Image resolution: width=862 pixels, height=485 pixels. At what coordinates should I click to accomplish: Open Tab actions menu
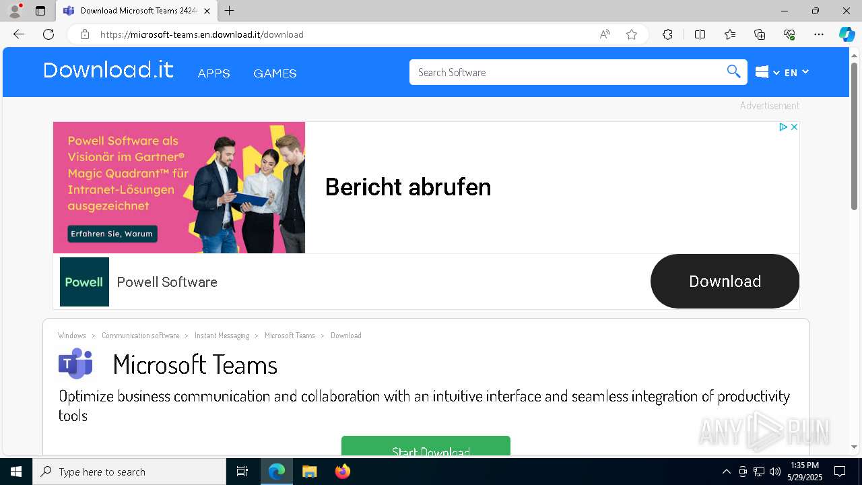(x=40, y=11)
